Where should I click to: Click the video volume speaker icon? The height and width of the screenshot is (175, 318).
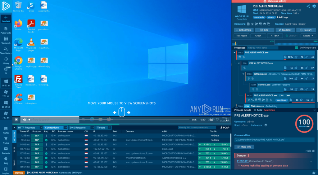tap(24, 120)
